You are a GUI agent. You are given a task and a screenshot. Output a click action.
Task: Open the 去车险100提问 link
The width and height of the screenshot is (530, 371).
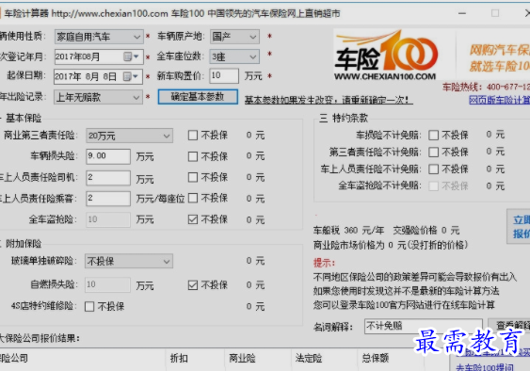[x=485, y=367]
